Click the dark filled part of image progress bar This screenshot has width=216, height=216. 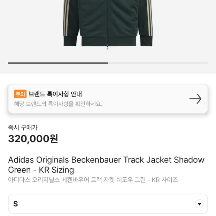[x=58, y=63]
